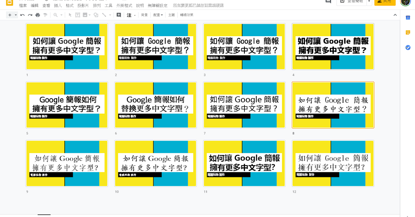Open the 檔案 menu

23,6
